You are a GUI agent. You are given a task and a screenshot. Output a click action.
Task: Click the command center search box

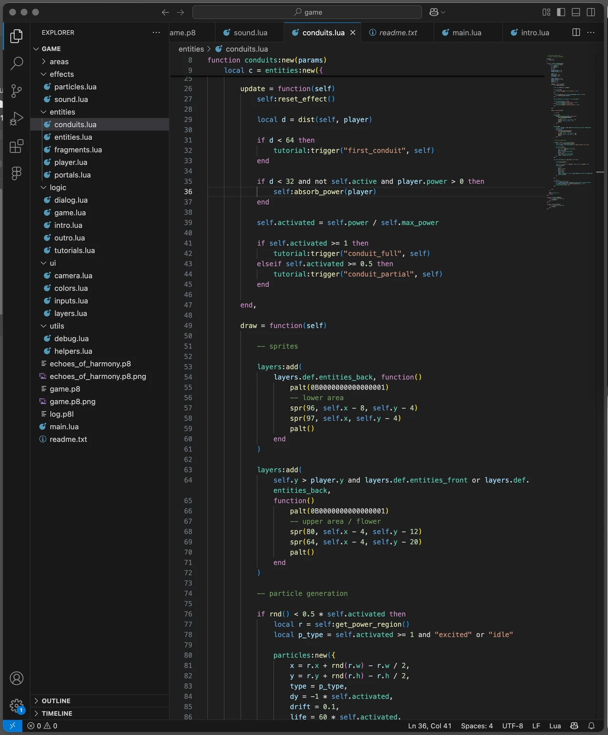click(x=307, y=12)
